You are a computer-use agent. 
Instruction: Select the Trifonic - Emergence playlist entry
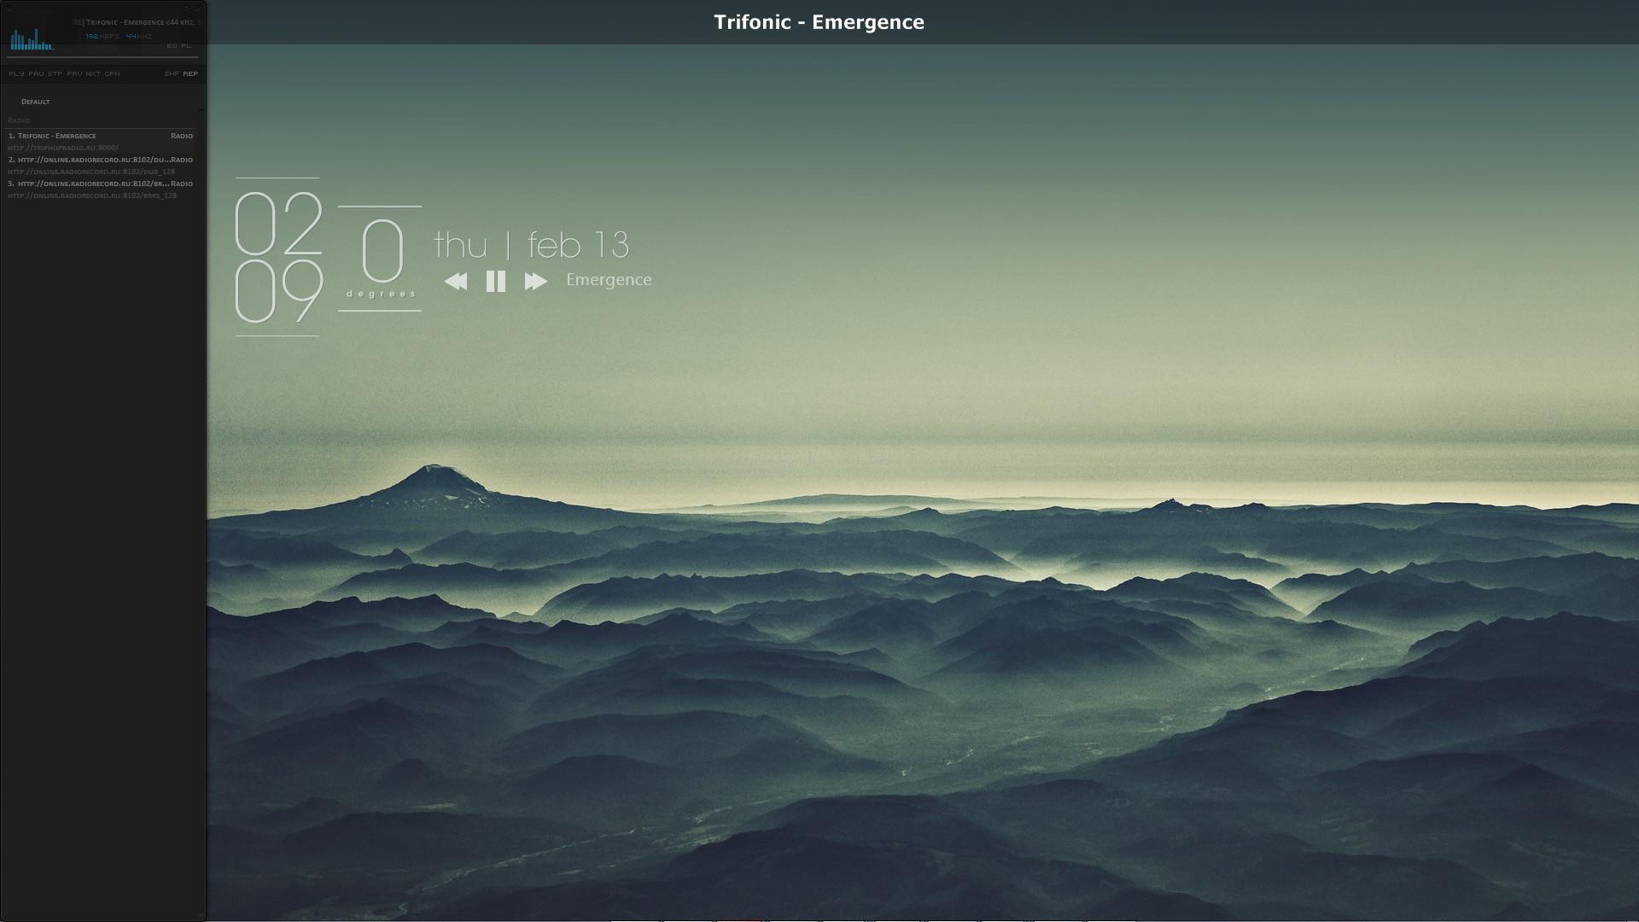tap(56, 136)
